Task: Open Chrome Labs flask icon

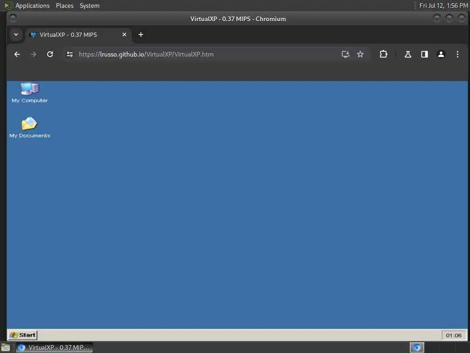Action: click(408, 54)
